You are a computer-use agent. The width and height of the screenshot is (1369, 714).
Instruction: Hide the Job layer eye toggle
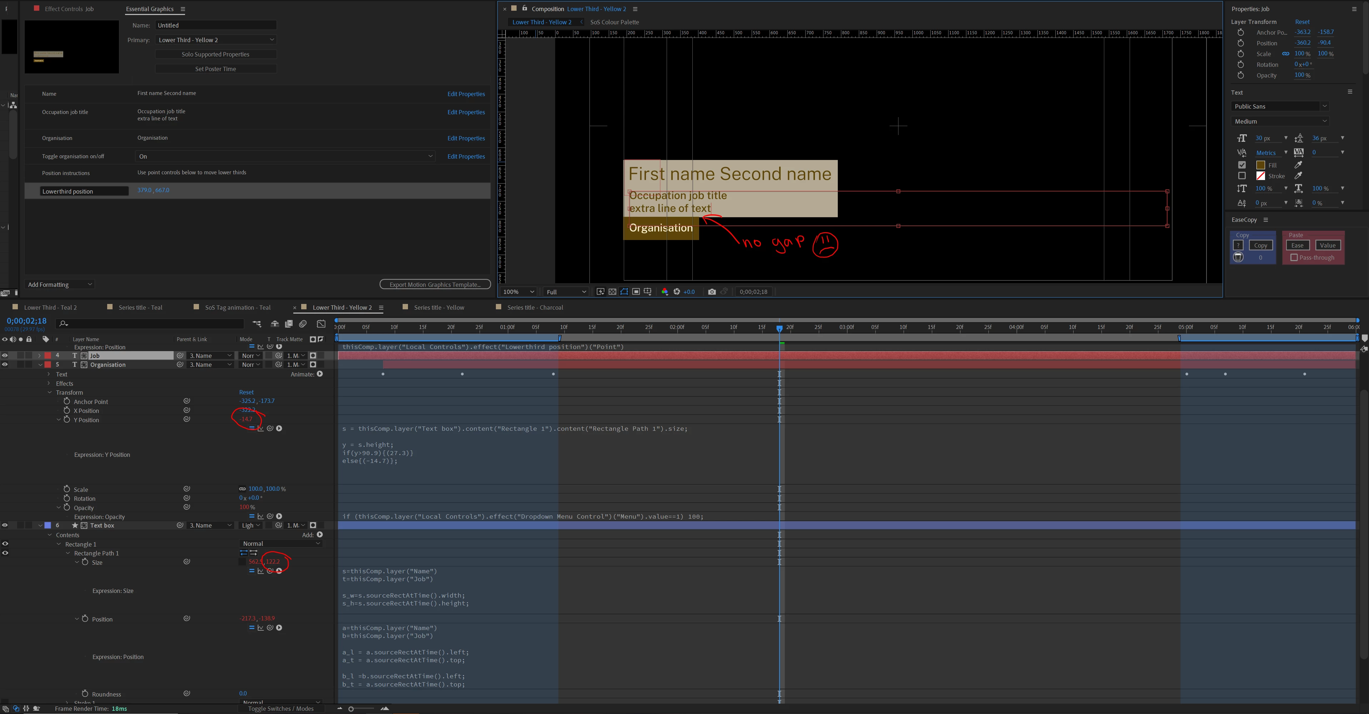coord(5,355)
